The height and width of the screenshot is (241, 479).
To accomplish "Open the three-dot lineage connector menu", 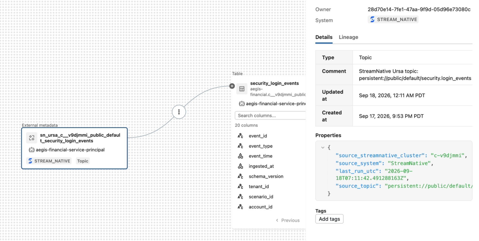I will [179, 112].
